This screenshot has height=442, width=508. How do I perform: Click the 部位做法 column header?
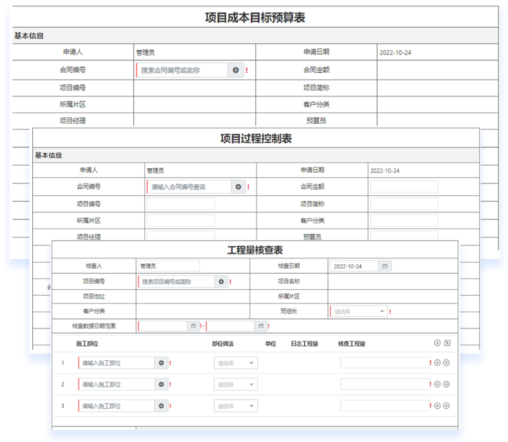(x=223, y=343)
